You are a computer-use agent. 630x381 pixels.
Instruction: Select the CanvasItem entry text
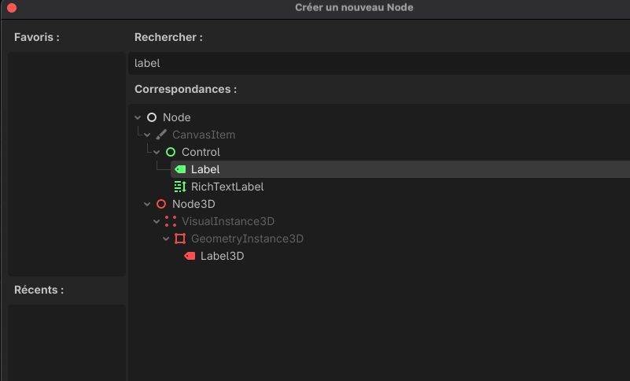point(204,135)
